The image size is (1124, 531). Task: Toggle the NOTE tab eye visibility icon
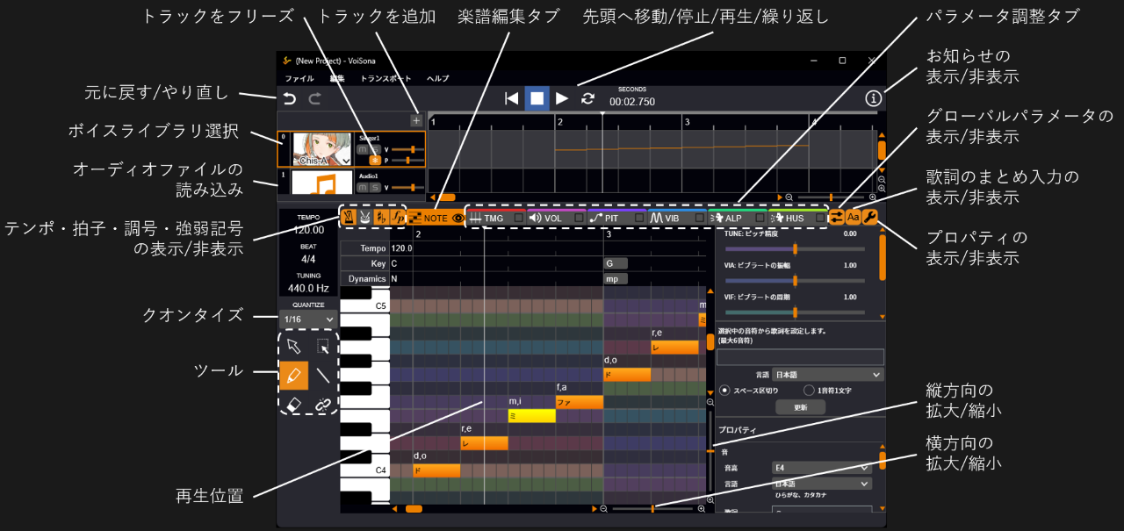click(x=458, y=218)
